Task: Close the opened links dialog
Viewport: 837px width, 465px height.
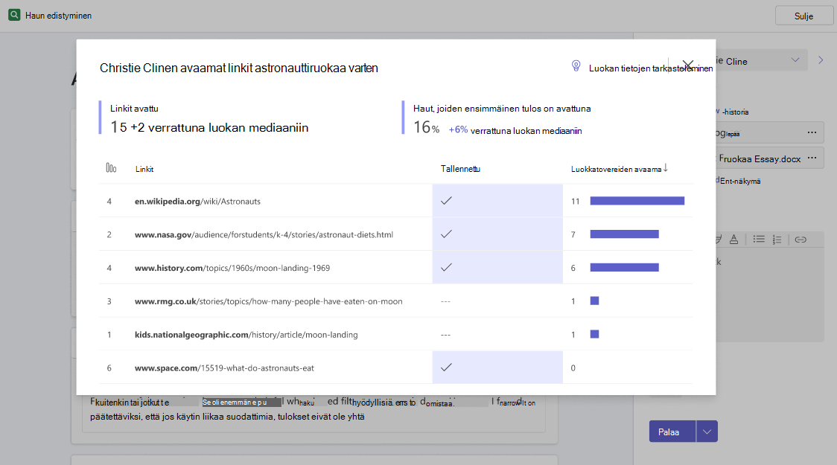Action: point(688,65)
